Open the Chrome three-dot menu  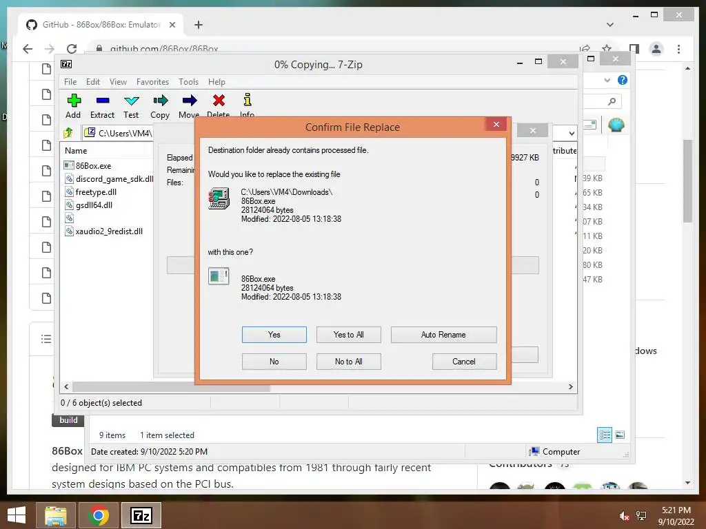coord(678,49)
